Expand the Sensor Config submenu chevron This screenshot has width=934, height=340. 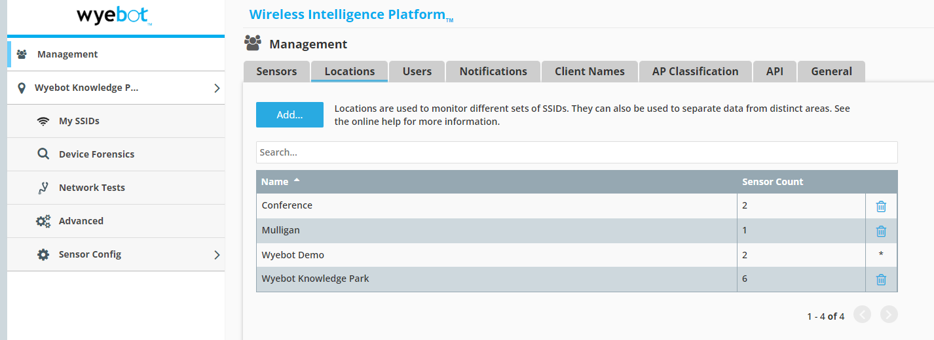tap(217, 254)
